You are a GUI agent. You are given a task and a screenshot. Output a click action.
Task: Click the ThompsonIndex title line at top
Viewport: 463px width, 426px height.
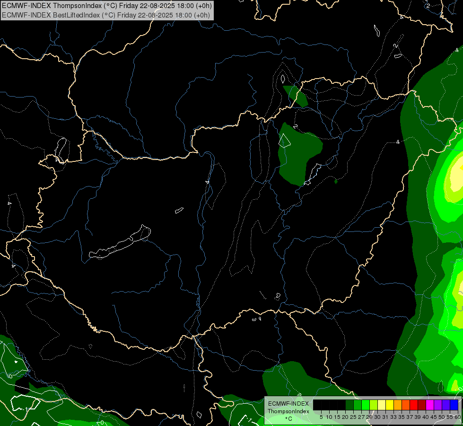[x=106, y=6]
